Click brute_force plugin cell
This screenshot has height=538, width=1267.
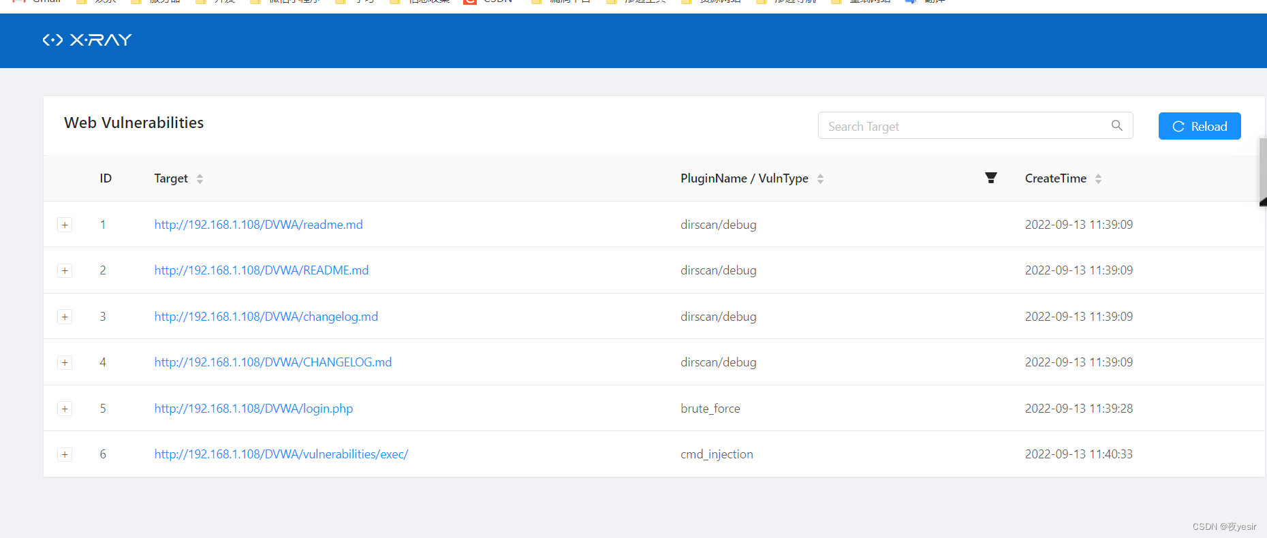point(710,409)
